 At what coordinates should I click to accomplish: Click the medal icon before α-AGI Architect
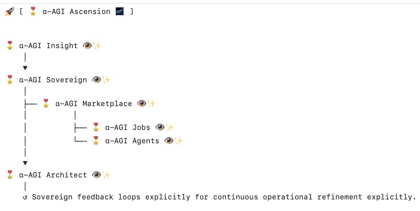[x=10, y=175]
